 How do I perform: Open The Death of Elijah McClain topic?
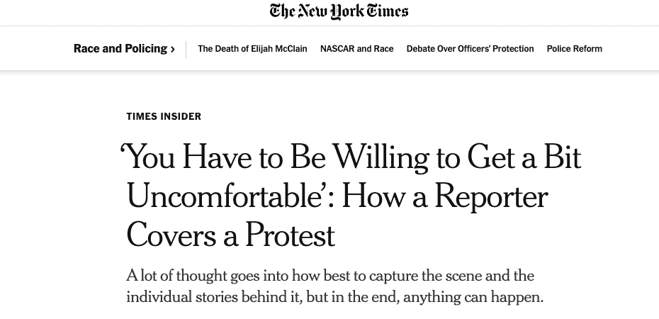click(x=252, y=49)
